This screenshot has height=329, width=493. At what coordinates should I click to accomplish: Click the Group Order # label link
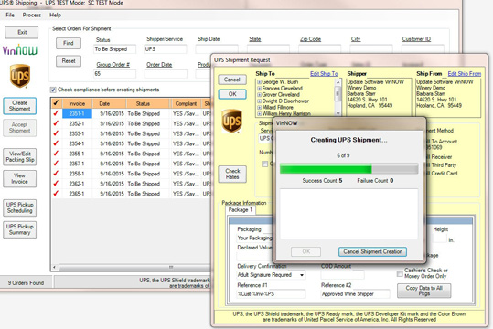click(113, 64)
